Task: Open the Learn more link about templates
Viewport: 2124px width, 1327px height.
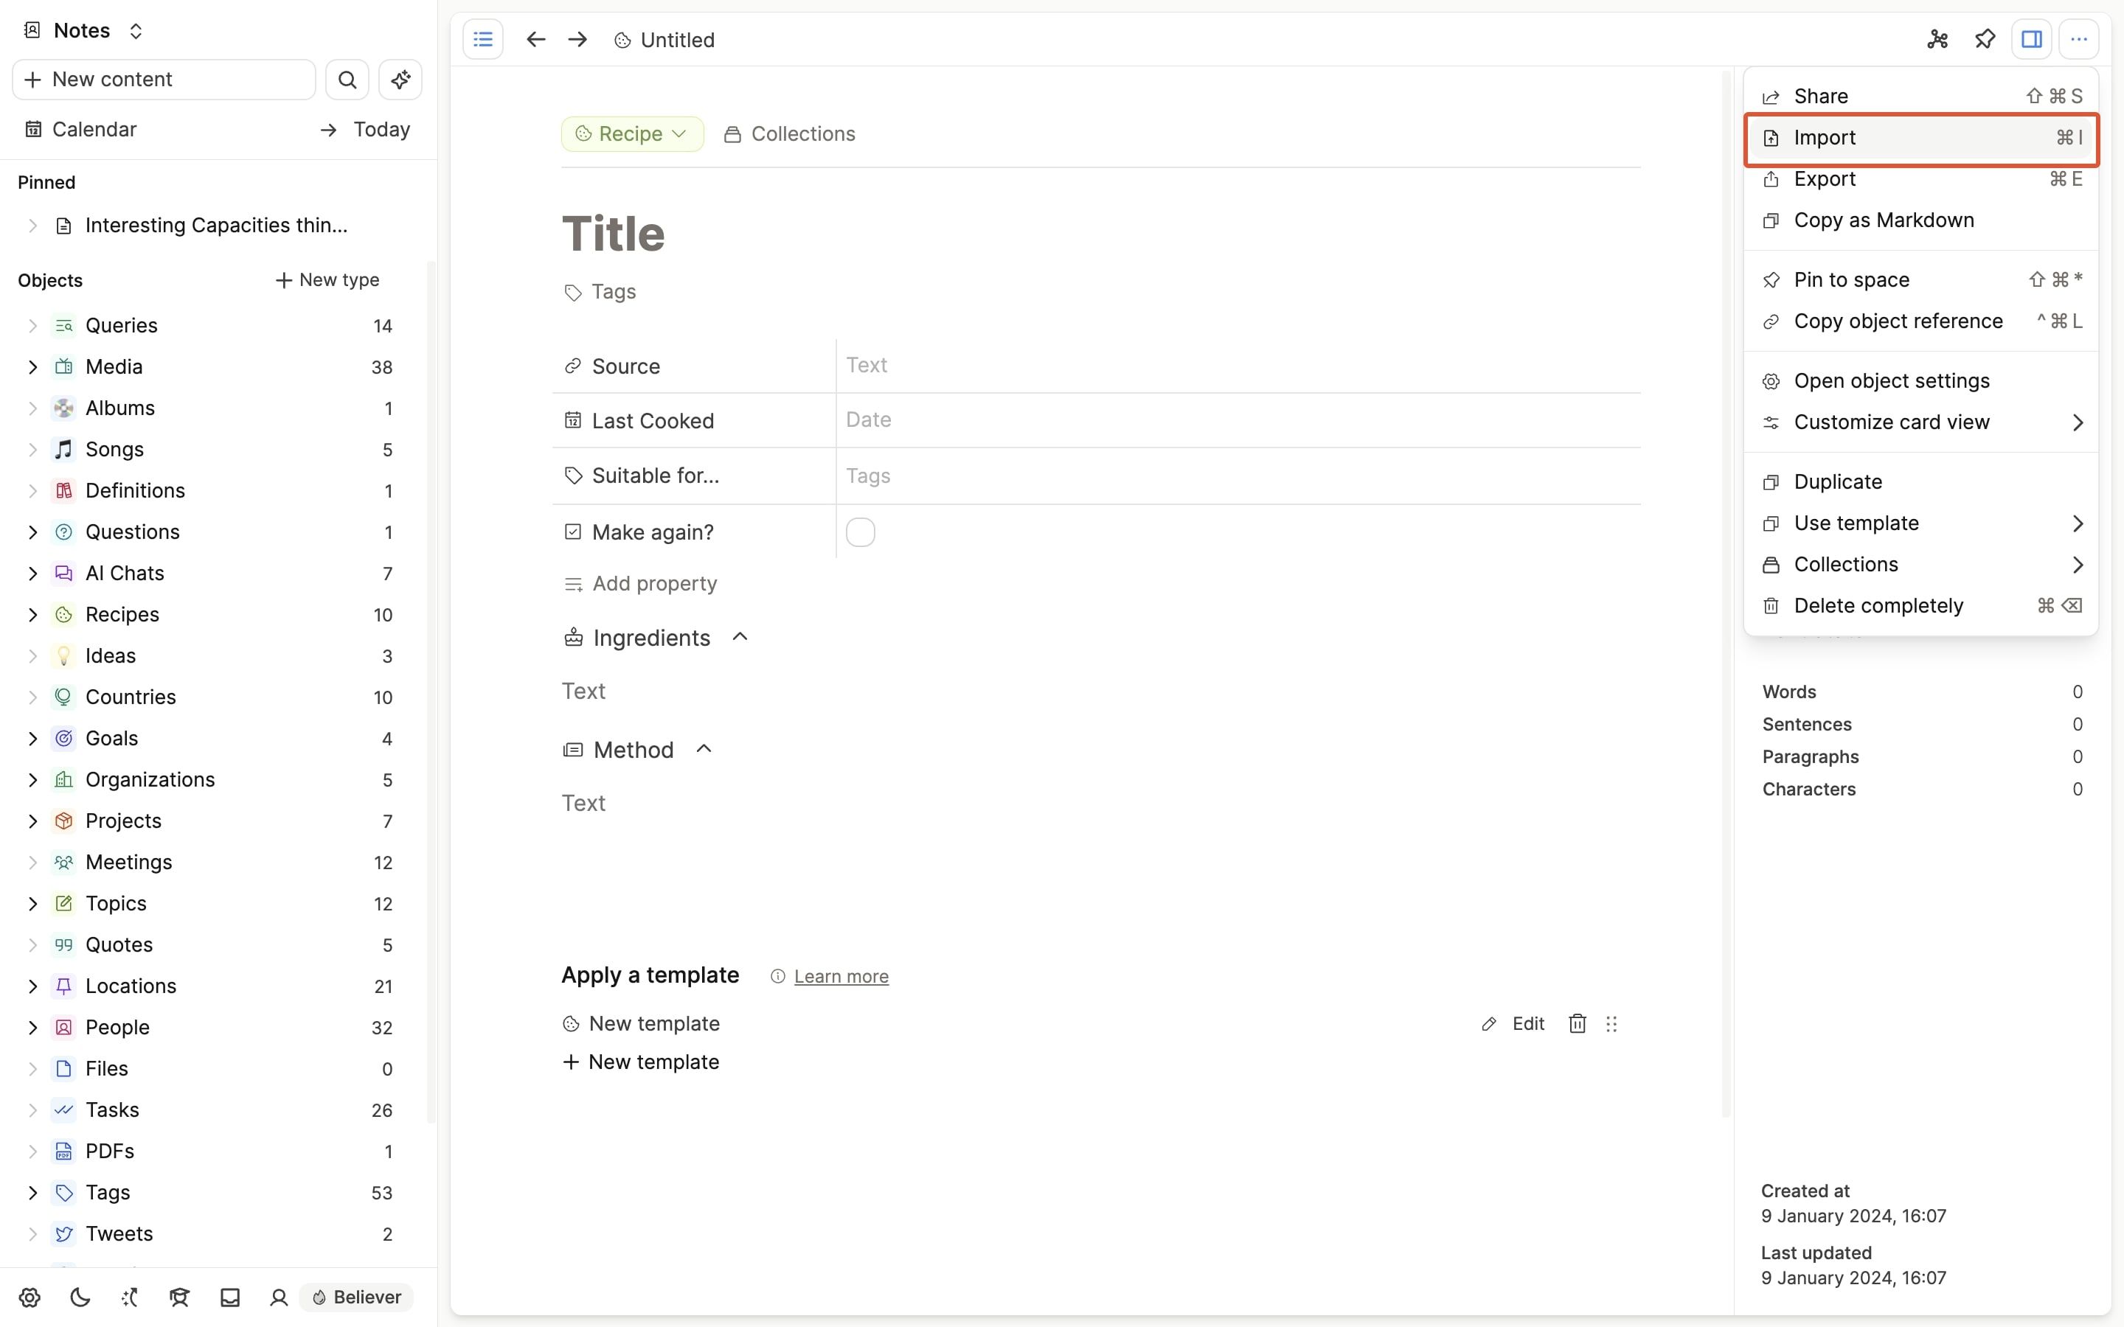Action: (841, 976)
